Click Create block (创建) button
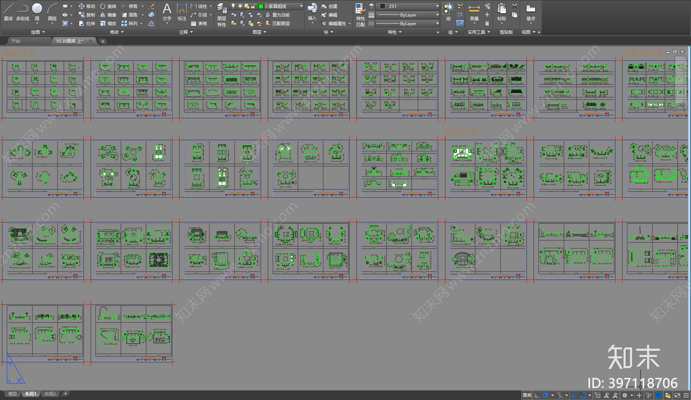The height and width of the screenshot is (400, 691). (x=330, y=6)
